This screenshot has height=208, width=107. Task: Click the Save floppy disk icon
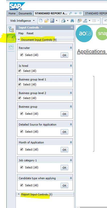(52, 21)
